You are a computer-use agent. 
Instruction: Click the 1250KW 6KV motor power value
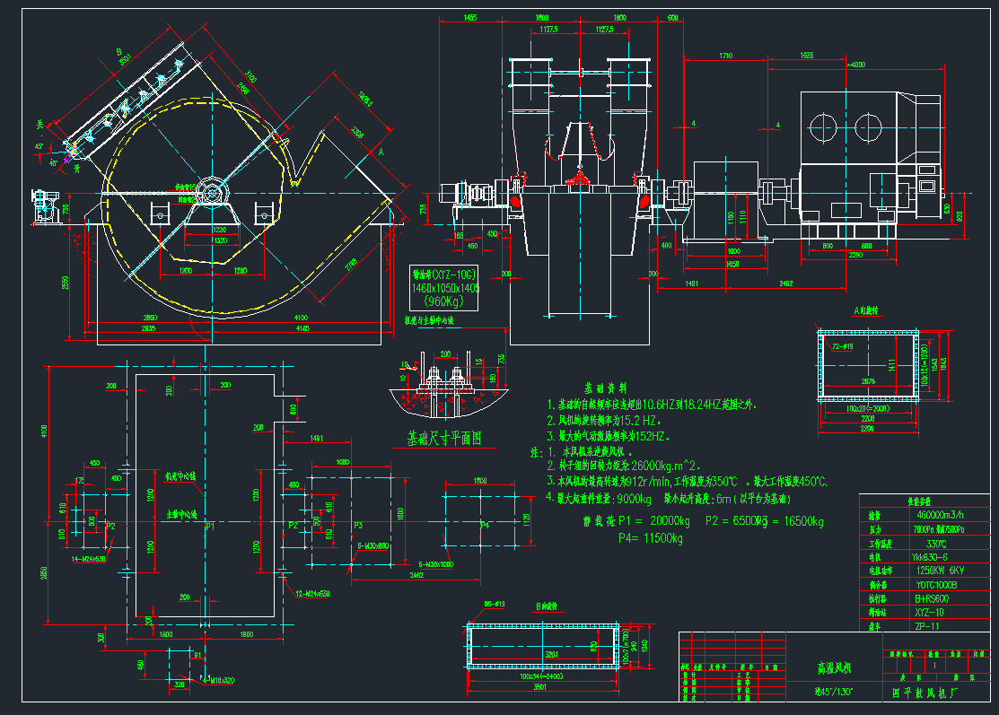tap(940, 571)
